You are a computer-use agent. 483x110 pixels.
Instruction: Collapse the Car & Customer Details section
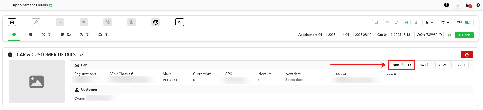(x=81, y=55)
